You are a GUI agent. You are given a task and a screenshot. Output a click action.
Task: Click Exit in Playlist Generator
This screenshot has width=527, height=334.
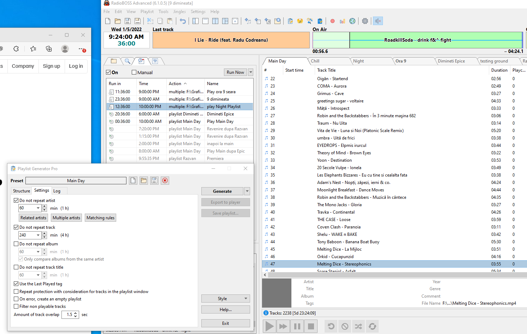(226, 323)
